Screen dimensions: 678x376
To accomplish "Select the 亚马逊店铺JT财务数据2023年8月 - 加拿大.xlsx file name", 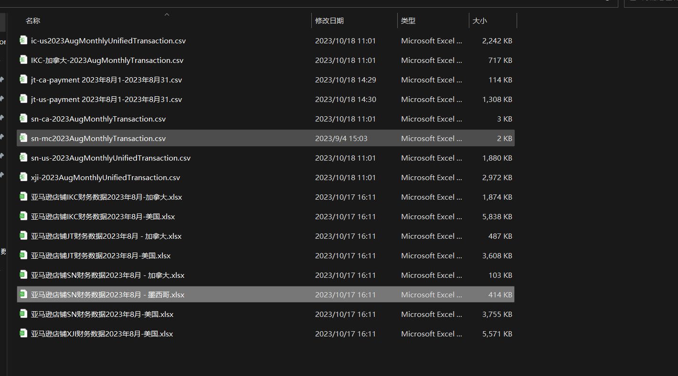I will tap(106, 236).
